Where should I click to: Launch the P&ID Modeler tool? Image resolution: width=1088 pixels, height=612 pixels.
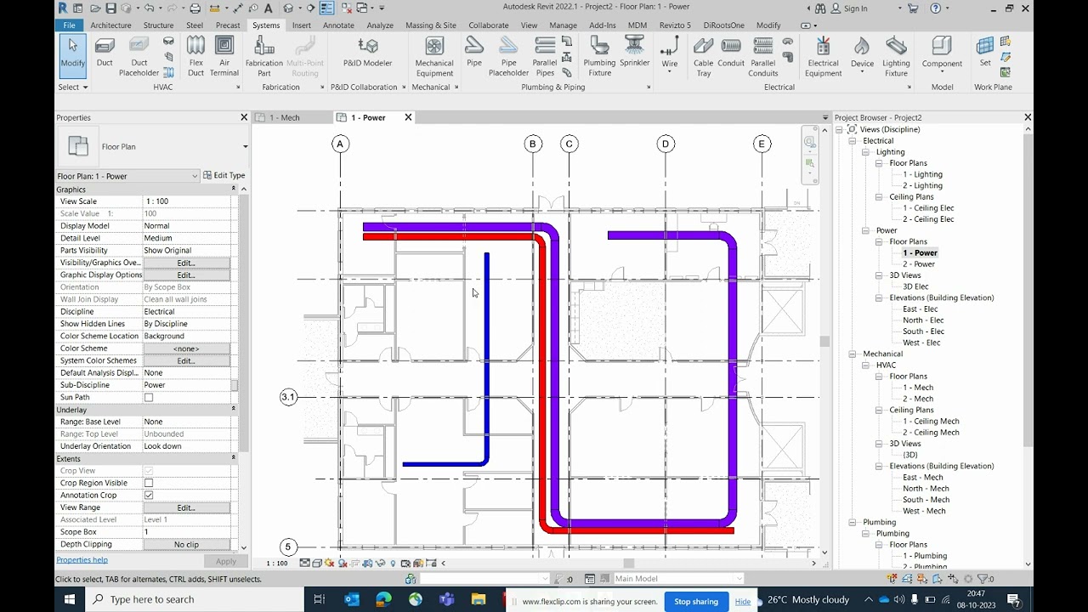point(367,53)
